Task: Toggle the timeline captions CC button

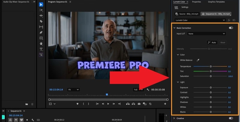Action: 38,120
